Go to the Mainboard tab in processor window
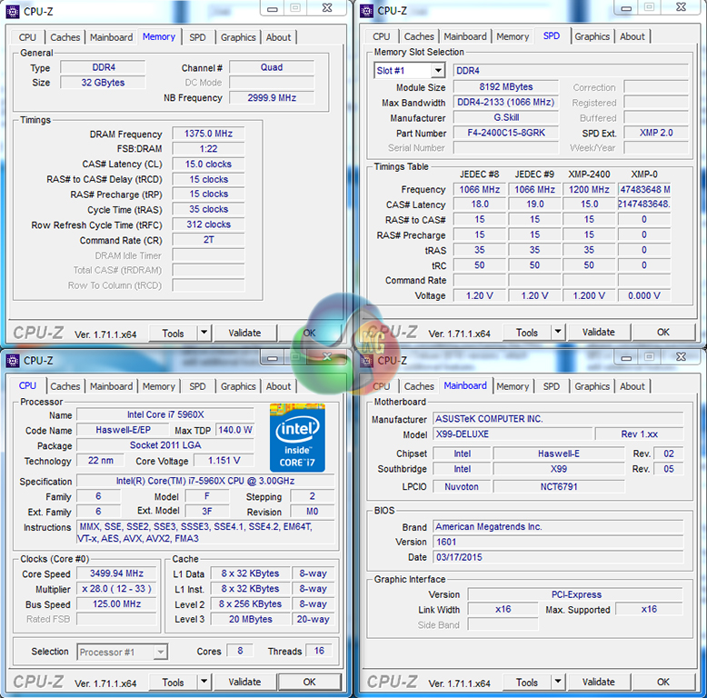This screenshot has height=698, width=707. tap(111, 386)
